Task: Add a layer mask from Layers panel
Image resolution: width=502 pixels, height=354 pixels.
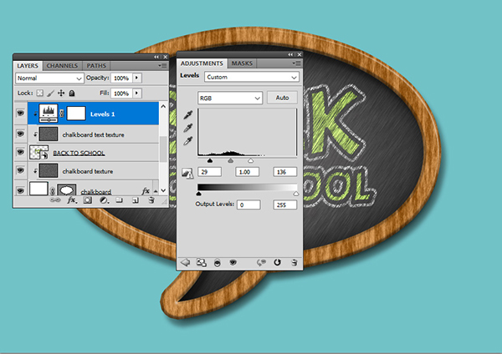Action: click(x=88, y=201)
